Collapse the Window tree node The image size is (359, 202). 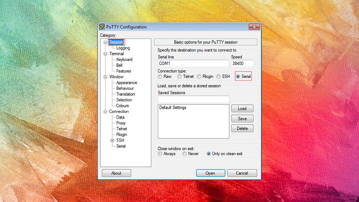105,77
